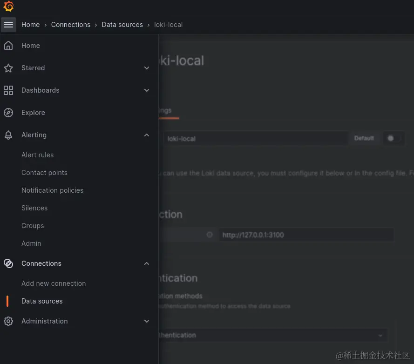Click Add new connection
This screenshot has width=414, height=364.
coord(54,283)
